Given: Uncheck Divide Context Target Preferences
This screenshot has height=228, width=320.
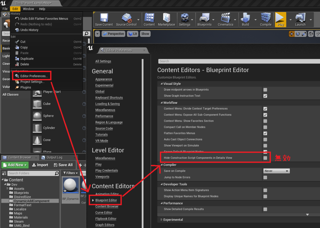Looking at the screenshot, I should (x=265, y=109).
